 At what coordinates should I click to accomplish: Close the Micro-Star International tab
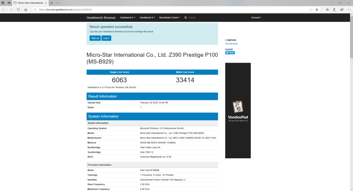46,3
